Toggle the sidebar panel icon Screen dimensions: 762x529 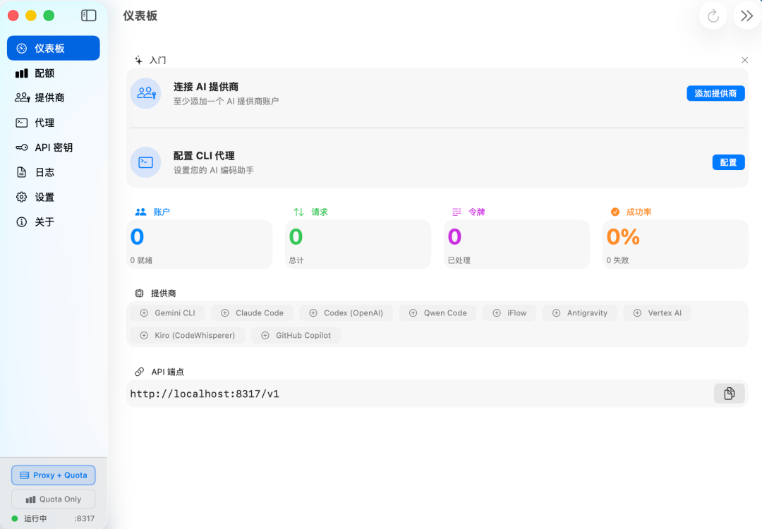[88, 16]
